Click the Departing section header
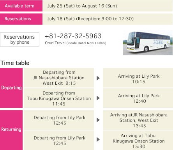 [11, 88]
